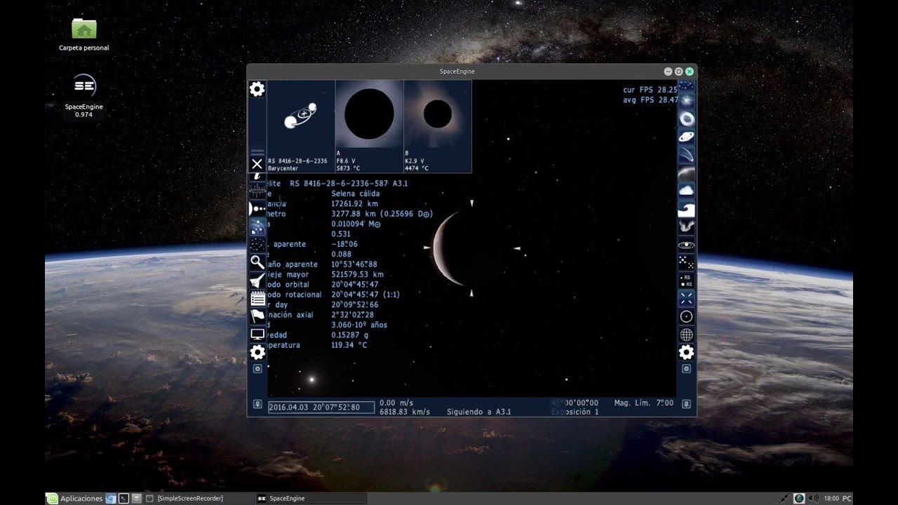Click the temperature value '119.34 °C'
Screen dimensions: 898x505
coord(349,345)
